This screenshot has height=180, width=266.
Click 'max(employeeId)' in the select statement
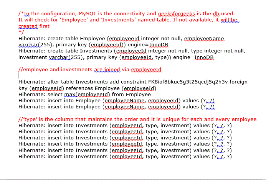(87, 95)
